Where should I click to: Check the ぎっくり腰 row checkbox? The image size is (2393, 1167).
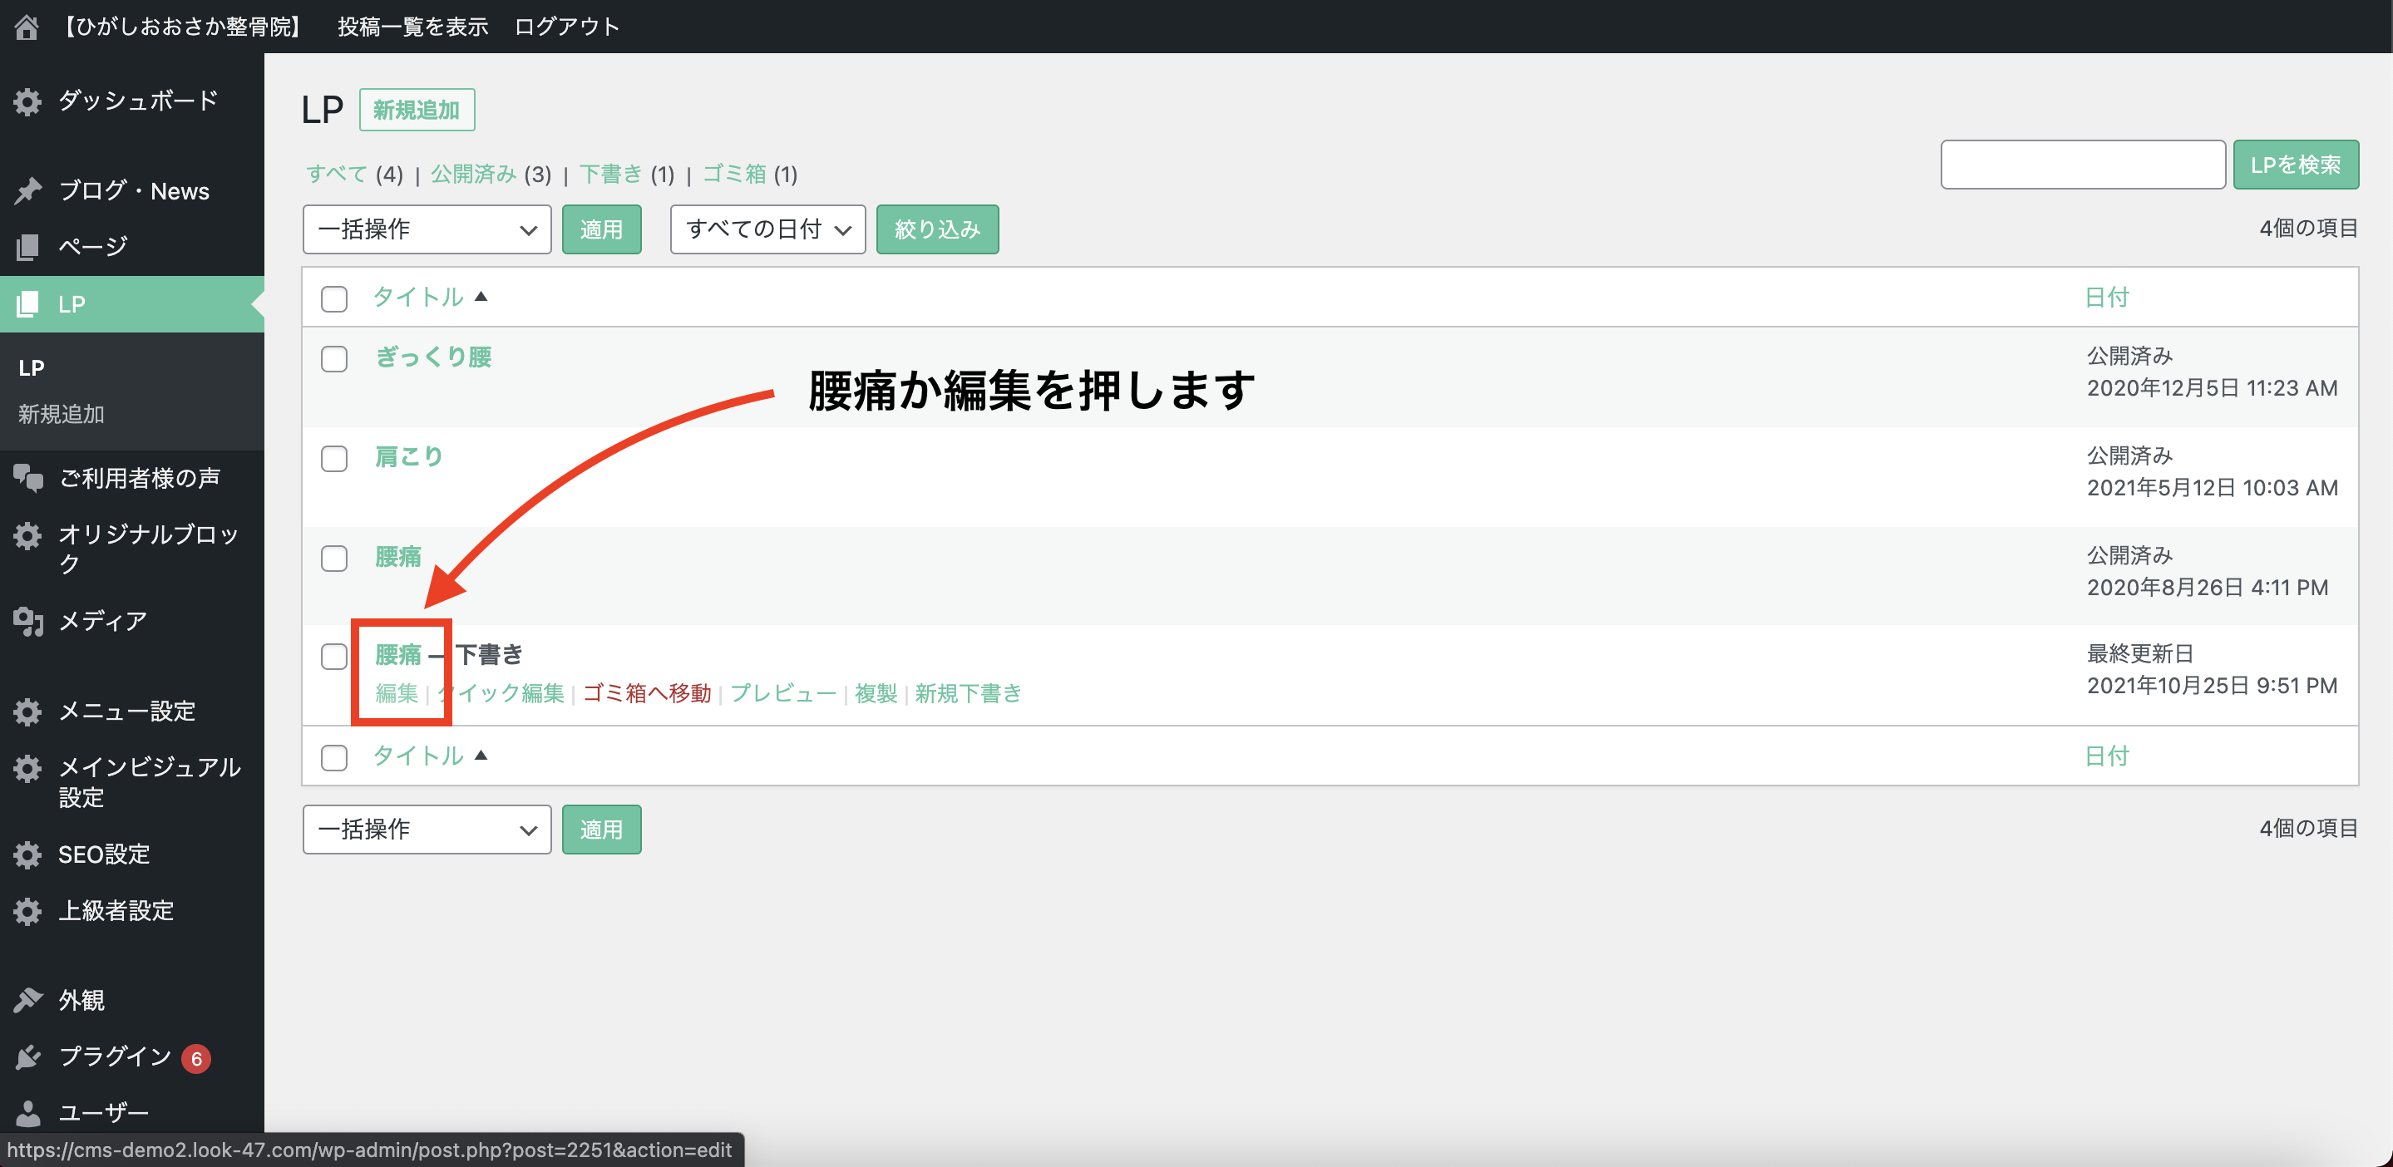333,359
